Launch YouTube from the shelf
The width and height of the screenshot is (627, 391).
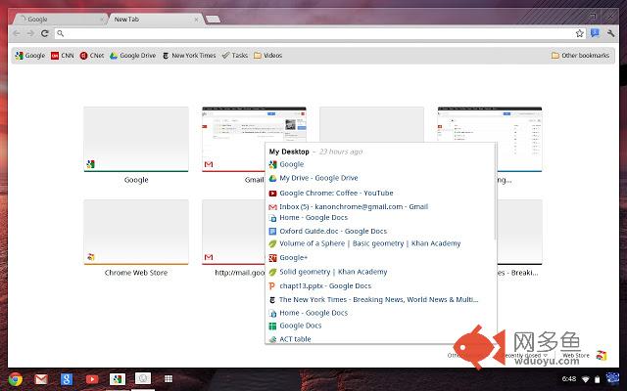point(92,379)
